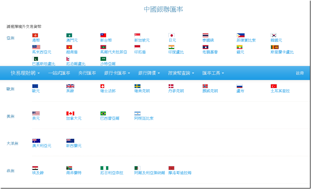Expand the 銀行牌價 dropdown
This screenshot has height=189, width=311.
coord(149,73)
